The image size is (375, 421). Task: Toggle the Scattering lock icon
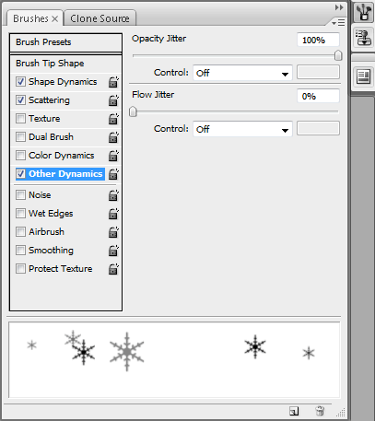pos(113,100)
